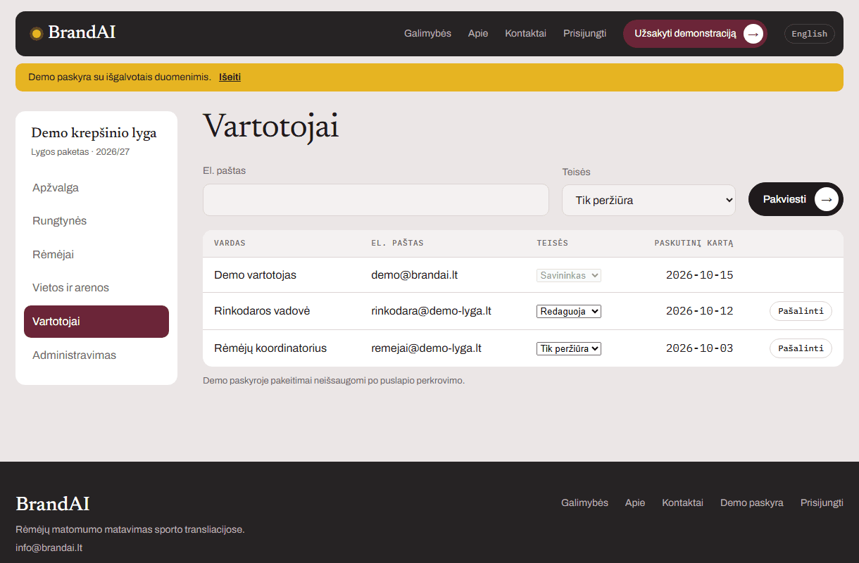Click the date 2026-10-03
859x563 pixels.
pyautogui.click(x=700, y=348)
